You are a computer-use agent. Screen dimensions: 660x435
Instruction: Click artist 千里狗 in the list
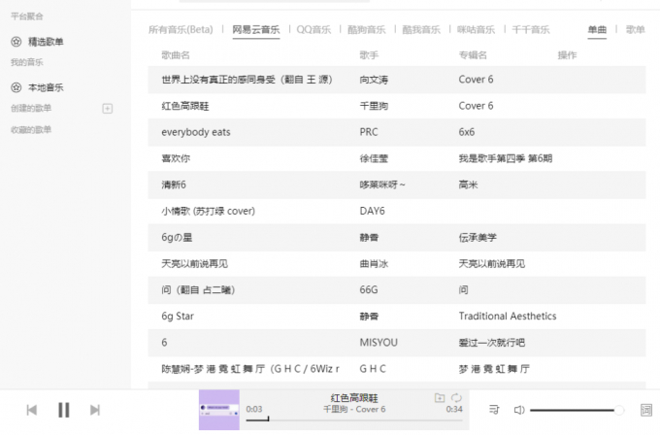pos(374,106)
